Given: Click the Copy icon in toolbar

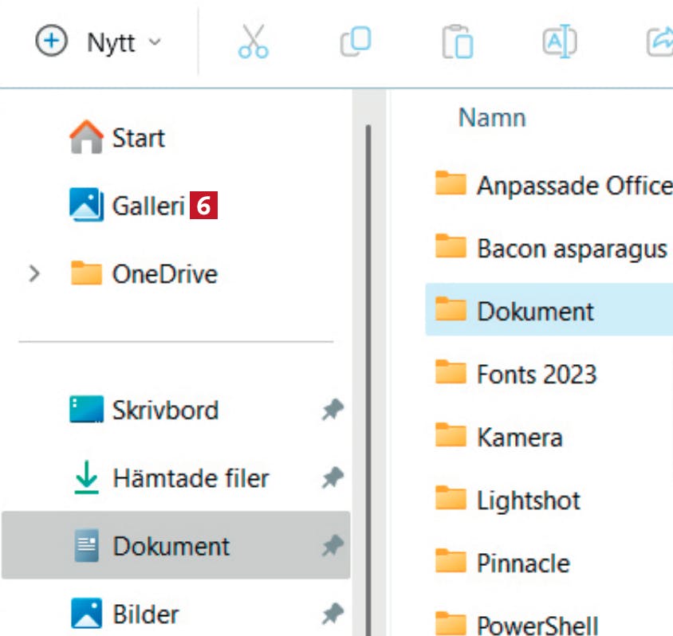Looking at the screenshot, I should pyautogui.click(x=356, y=41).
